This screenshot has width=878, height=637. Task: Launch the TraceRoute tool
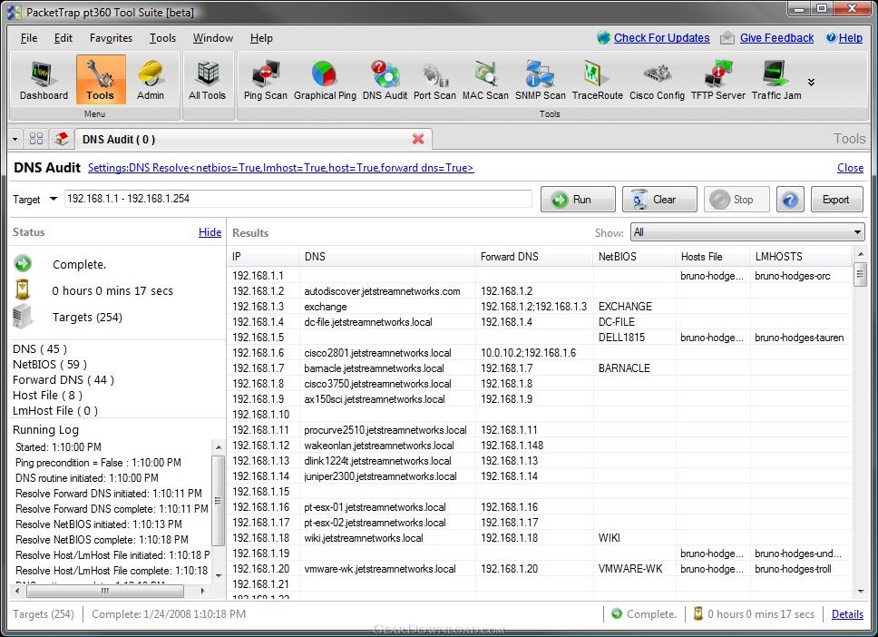coord(598,80)
